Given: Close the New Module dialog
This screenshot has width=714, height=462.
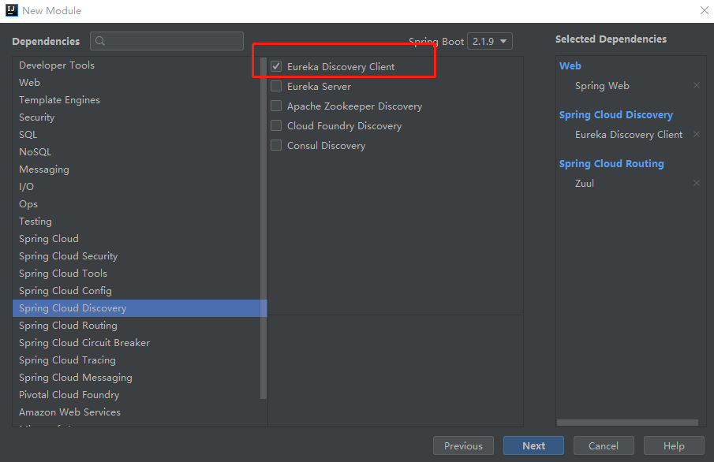Looking at the screenshot, I should [704, 11].
